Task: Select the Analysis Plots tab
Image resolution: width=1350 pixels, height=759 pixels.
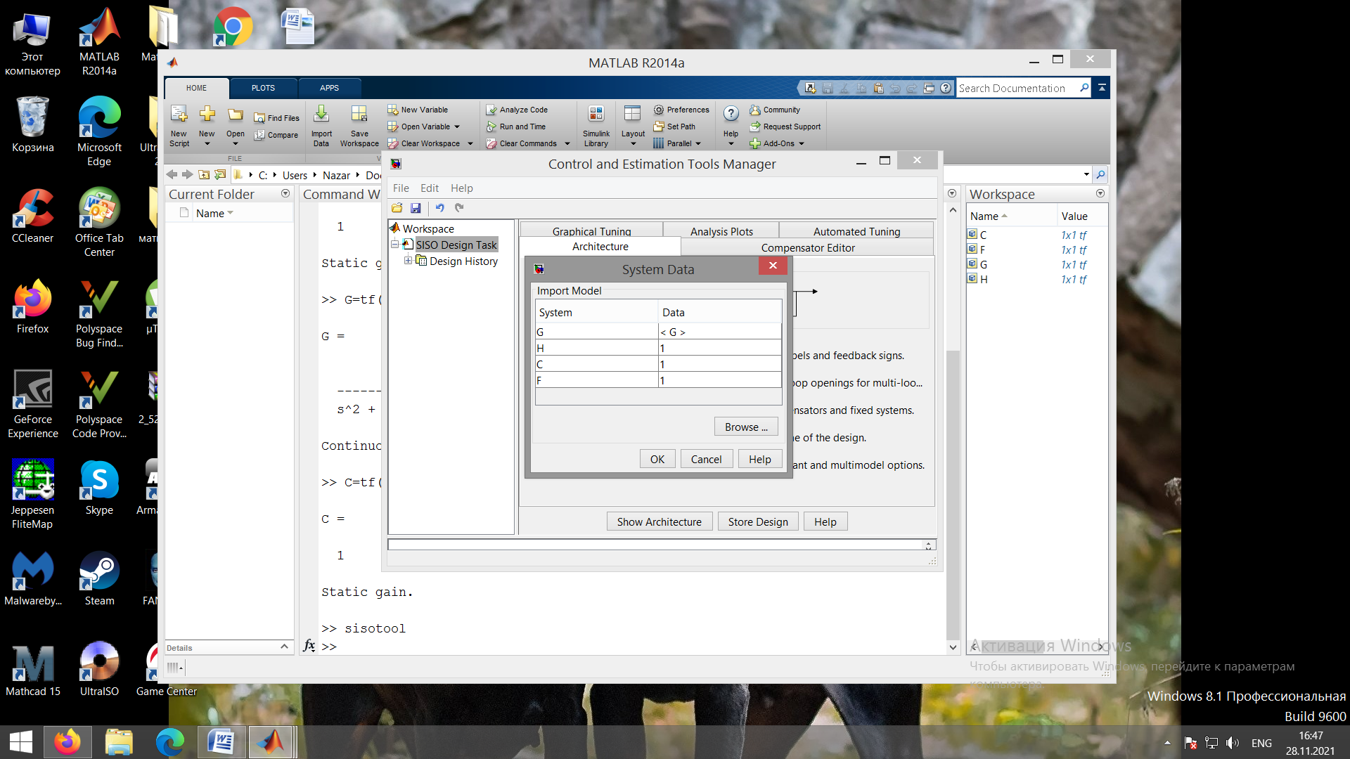Action: (x=721, y=231)
